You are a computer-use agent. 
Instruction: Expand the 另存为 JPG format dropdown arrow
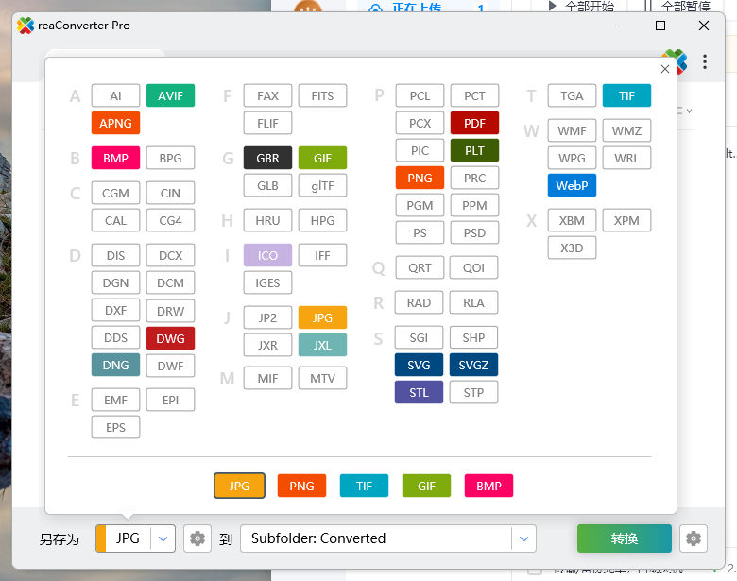click(163, 538)
